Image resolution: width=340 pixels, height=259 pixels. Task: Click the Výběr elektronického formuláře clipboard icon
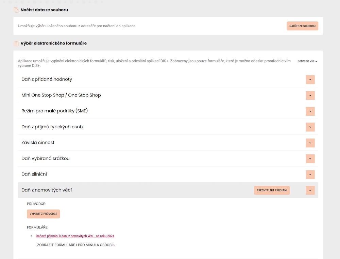(x=16, y=43)
